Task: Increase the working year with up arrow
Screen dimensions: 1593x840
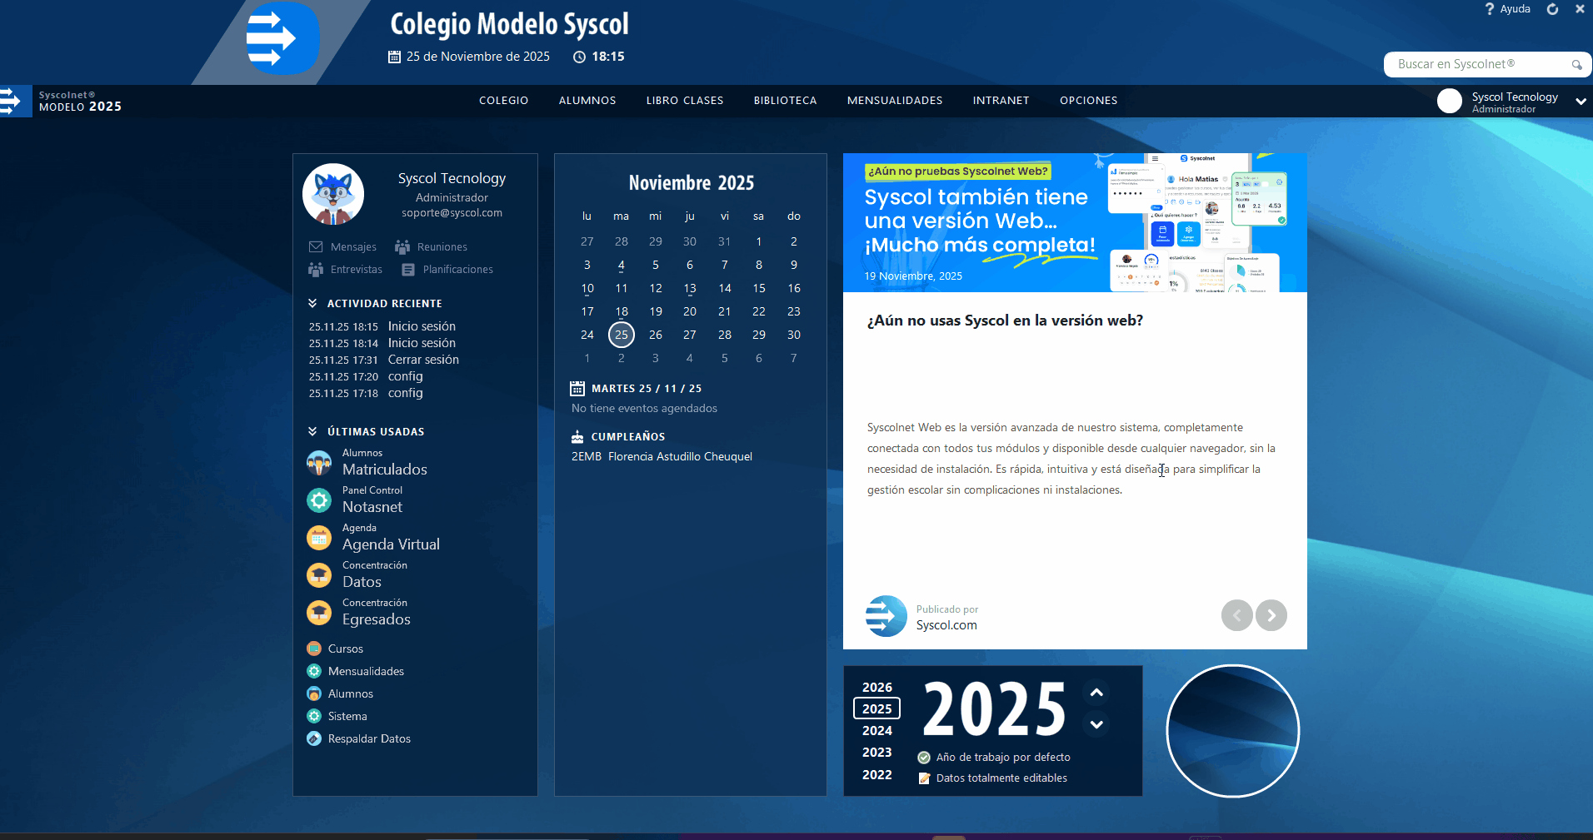Action: [x=1096, y=693]
